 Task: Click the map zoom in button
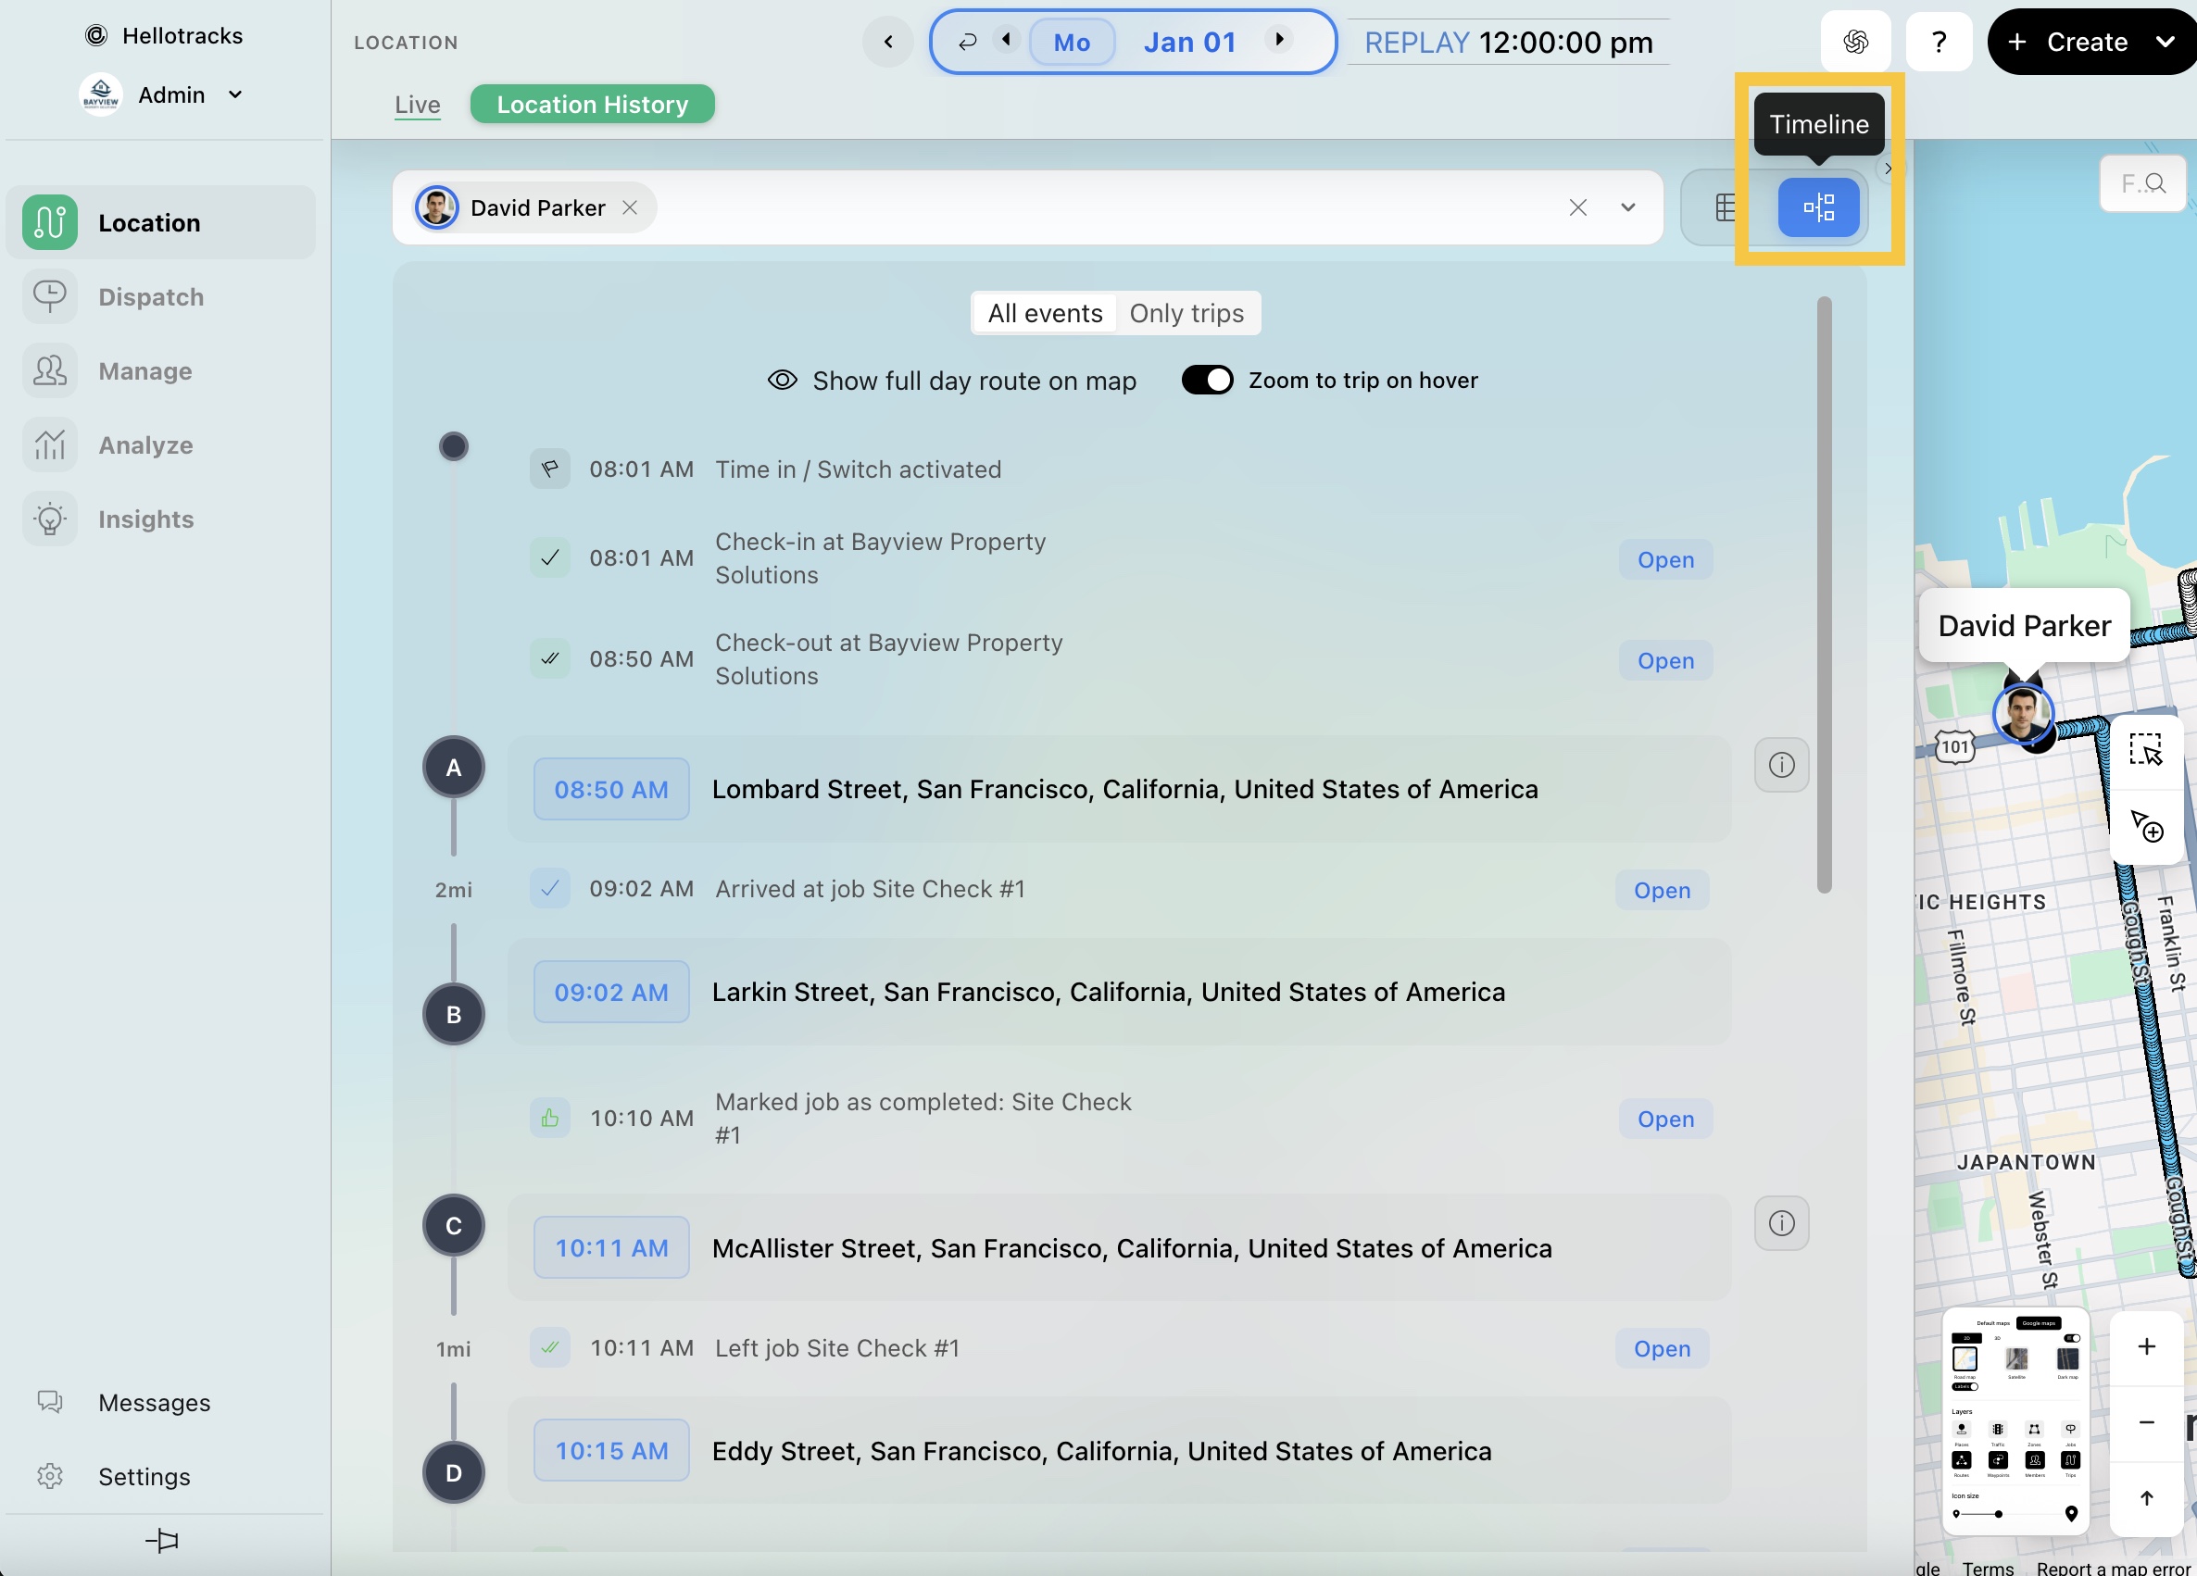coord(2146,1346)
